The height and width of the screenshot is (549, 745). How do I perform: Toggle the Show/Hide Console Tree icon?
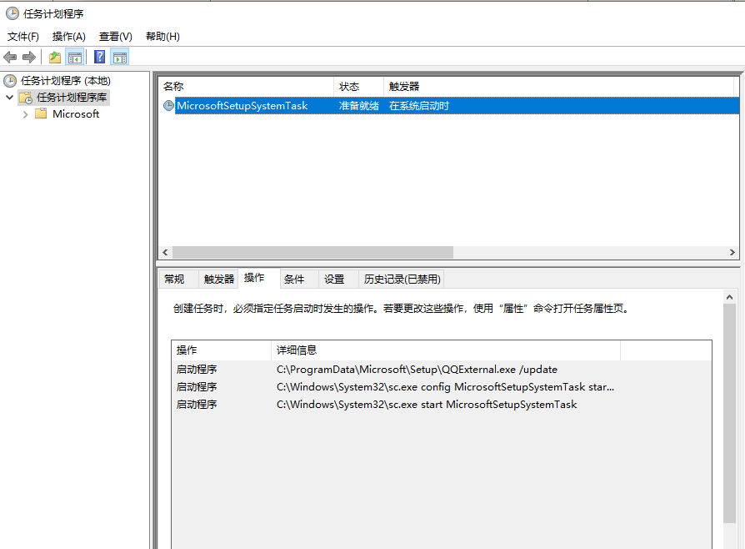tap(75, 58)
